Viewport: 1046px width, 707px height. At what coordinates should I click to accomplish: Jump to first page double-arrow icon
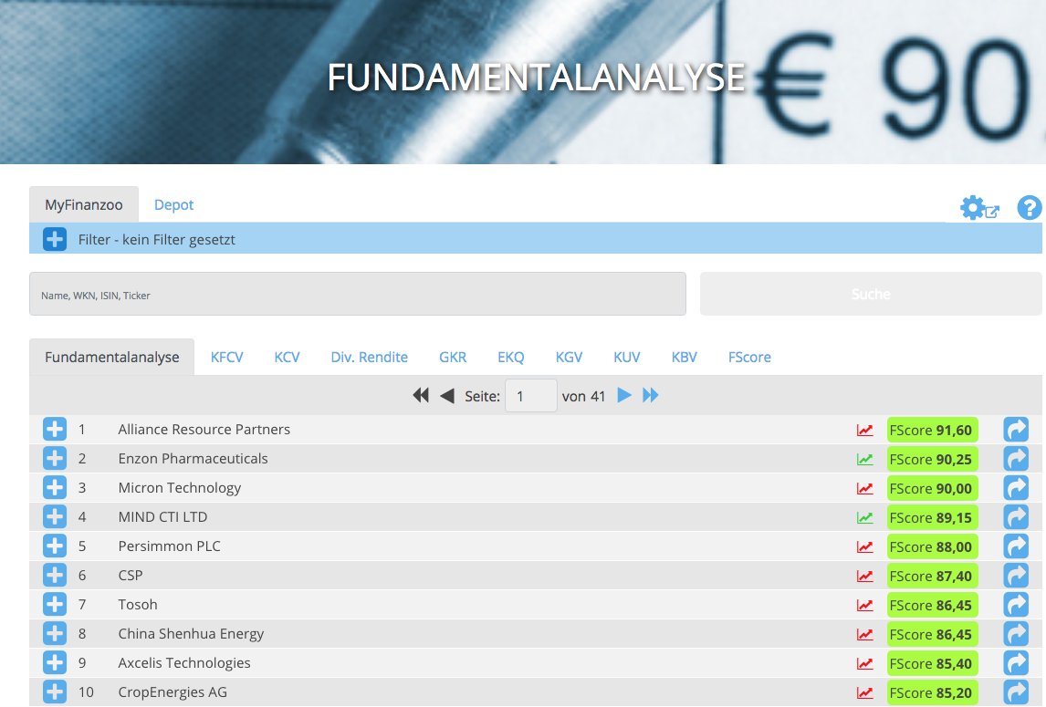tap(421, 396)
